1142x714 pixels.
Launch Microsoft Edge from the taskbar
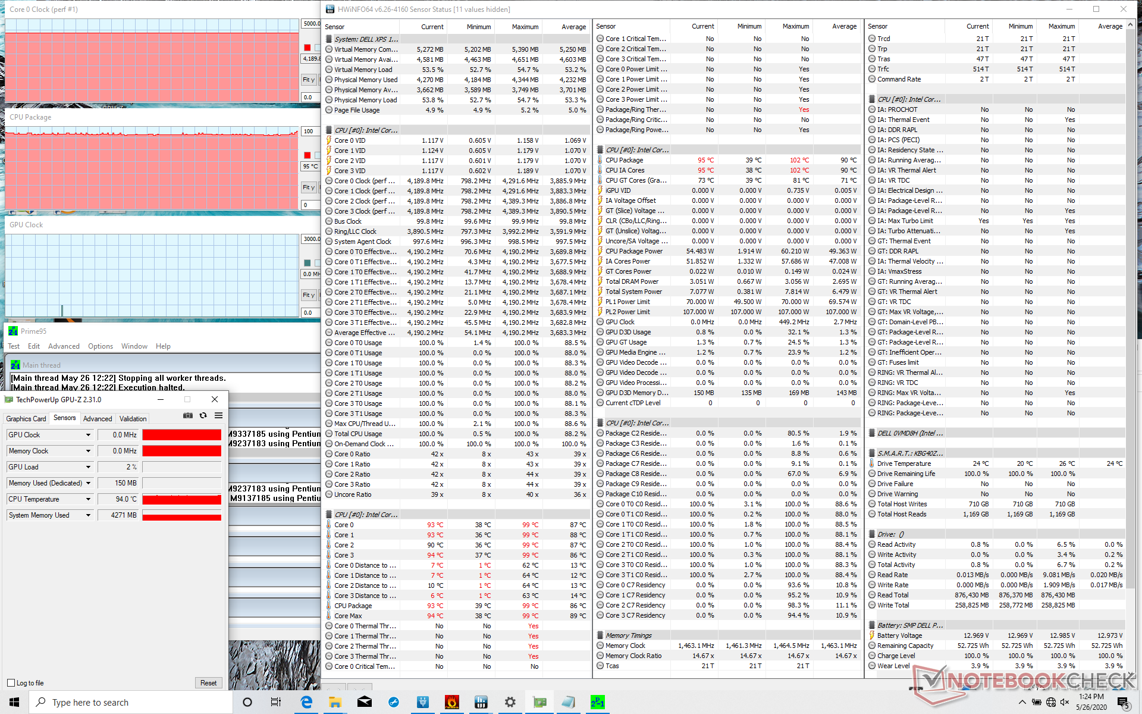[x=306, y=702]
